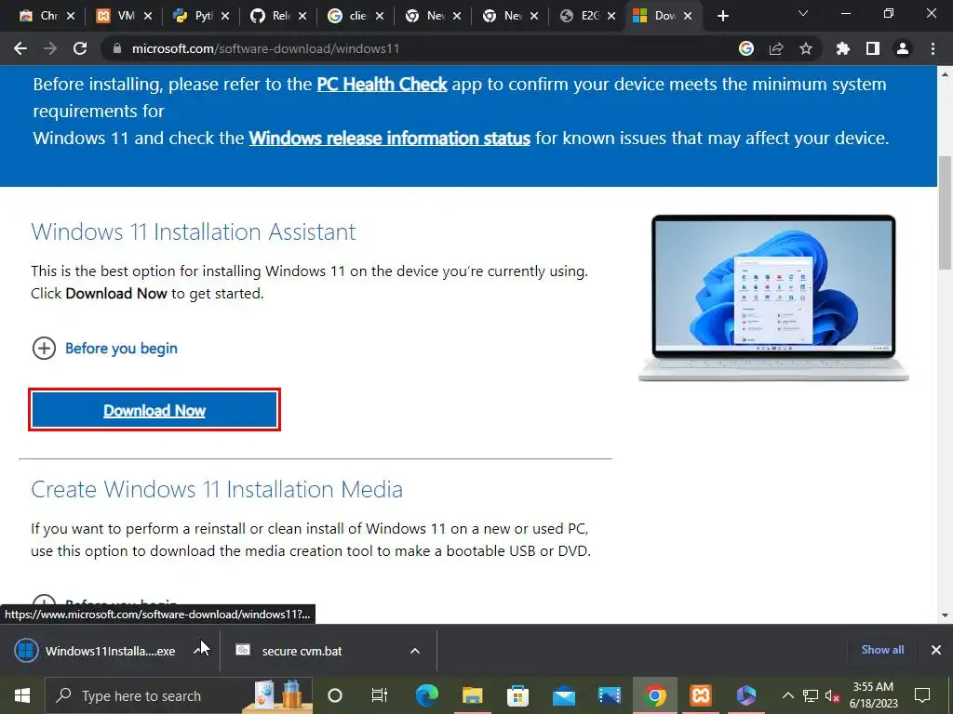This screenshot has height=714, width=953.
Task: Reload the current page
Action: [80, 48]
